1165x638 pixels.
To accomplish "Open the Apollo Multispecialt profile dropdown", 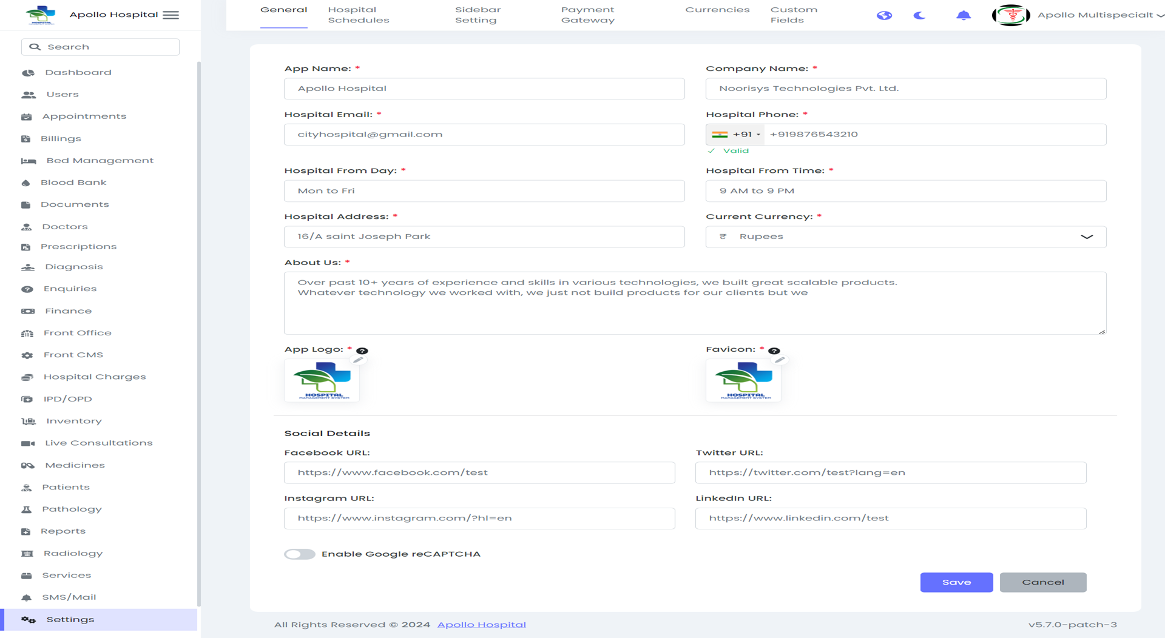I will click(x=1092, y=16).
